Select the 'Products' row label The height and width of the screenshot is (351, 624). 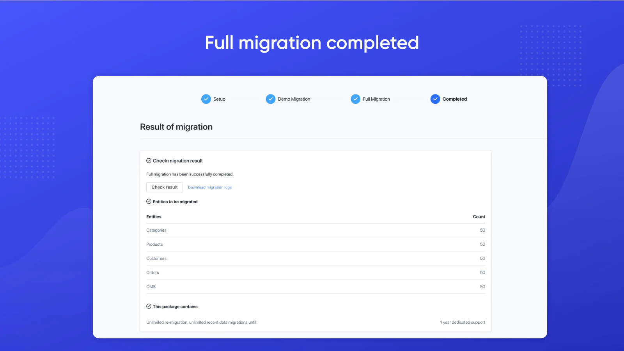pos(154,245)
